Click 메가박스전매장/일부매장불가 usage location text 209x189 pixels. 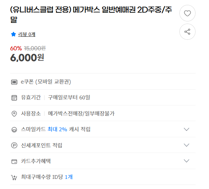tap(81, 114)
